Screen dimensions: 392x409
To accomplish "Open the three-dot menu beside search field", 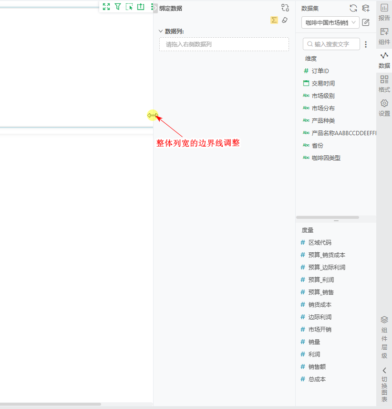I will tap(366, 44).
